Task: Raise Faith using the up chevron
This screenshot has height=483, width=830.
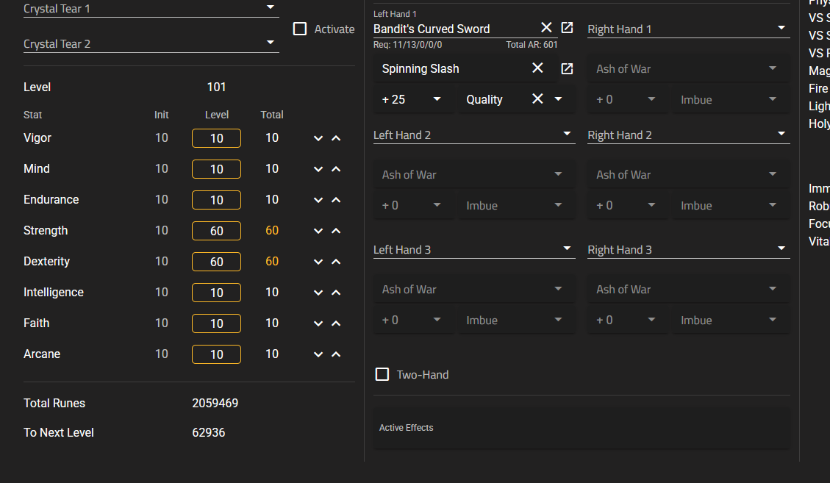Action: pyautogui.click(x=336, y=323)
